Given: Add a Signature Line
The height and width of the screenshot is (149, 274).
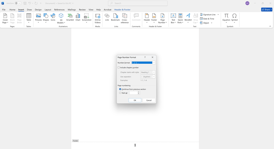Looking at the screenshot, I should [x=208, y=14].
